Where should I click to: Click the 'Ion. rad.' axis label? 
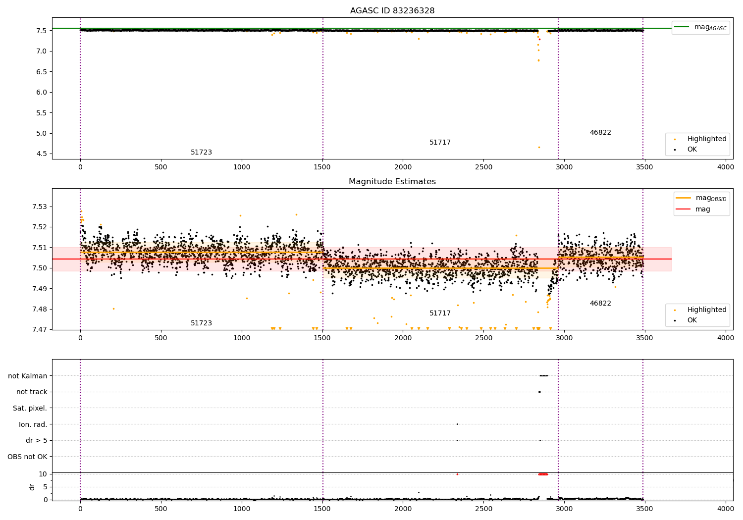[33, 425]
